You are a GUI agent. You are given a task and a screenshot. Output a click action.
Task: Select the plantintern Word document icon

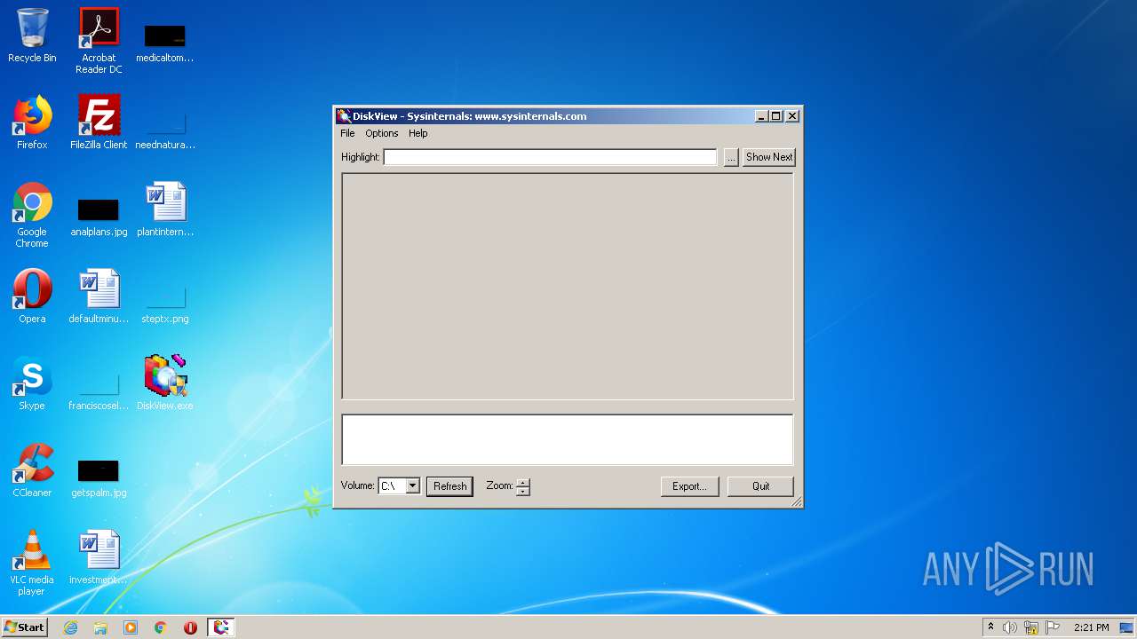[165, 209]
